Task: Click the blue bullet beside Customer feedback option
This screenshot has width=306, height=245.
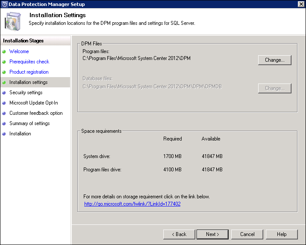Action: tap(4, 113)
